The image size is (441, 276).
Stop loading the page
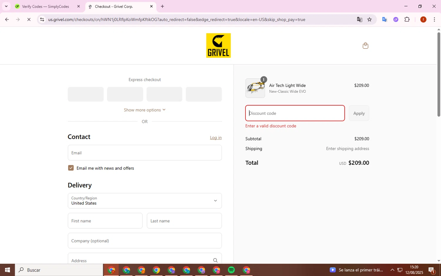click(29, 19)
